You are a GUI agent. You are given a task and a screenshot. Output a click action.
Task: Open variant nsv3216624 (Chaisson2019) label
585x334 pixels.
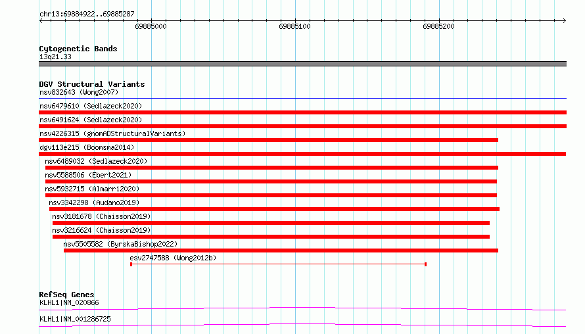coord(101,230)
